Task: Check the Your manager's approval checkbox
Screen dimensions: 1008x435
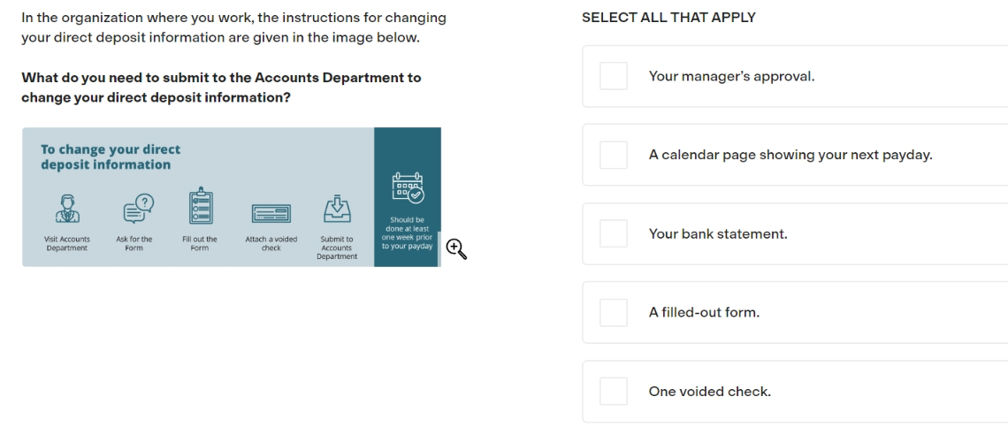Action: (614, 76)
